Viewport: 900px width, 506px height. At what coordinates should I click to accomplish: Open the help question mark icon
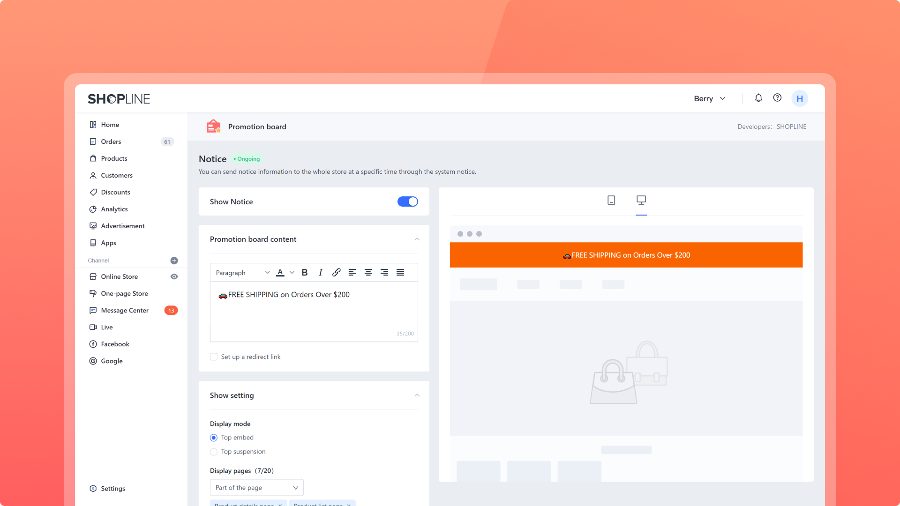[777, 98]
